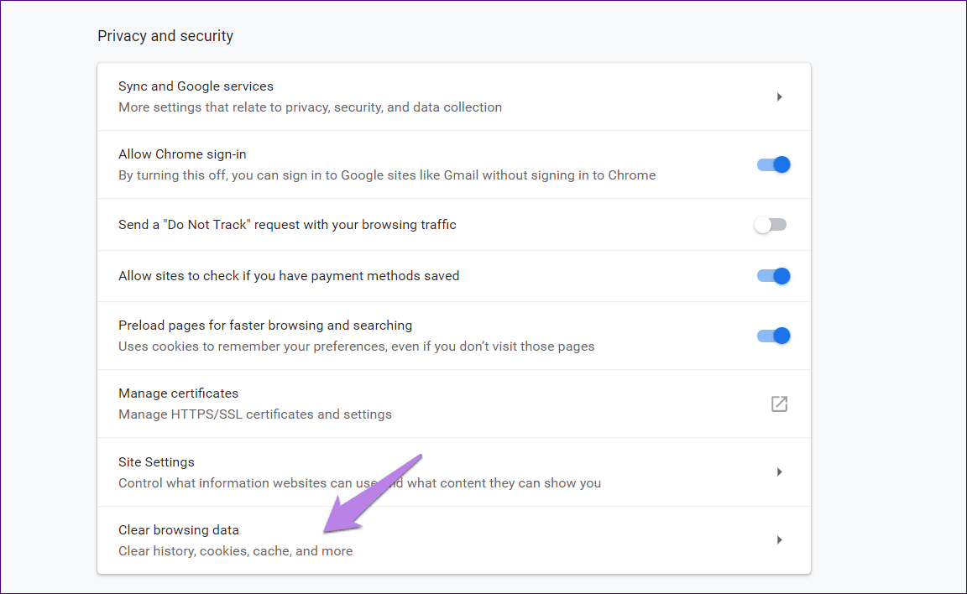Disable the payment methods check toggle
The width and height of the screenshot is (967, 594).
(x=773, y=276)
